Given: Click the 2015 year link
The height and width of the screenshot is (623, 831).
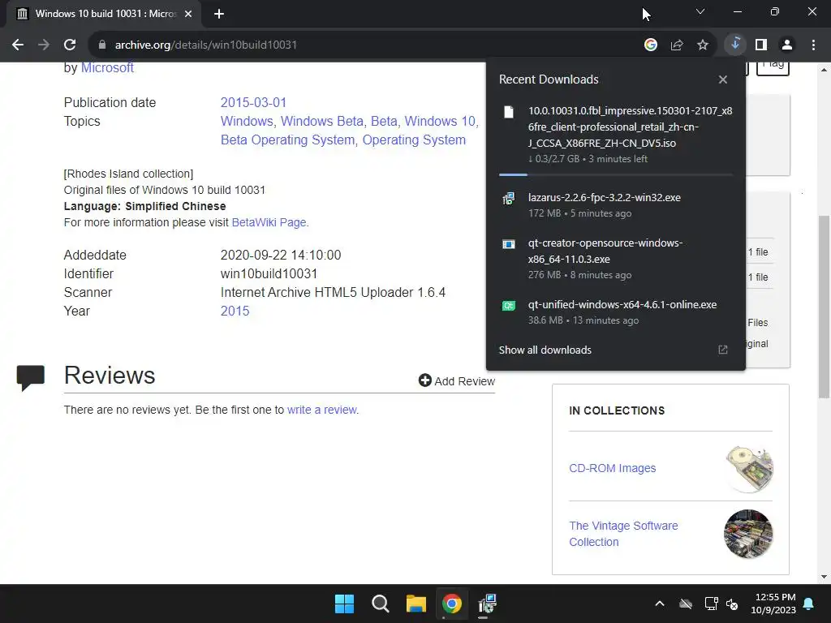Looking at the screenshot, I should point(235,311).
